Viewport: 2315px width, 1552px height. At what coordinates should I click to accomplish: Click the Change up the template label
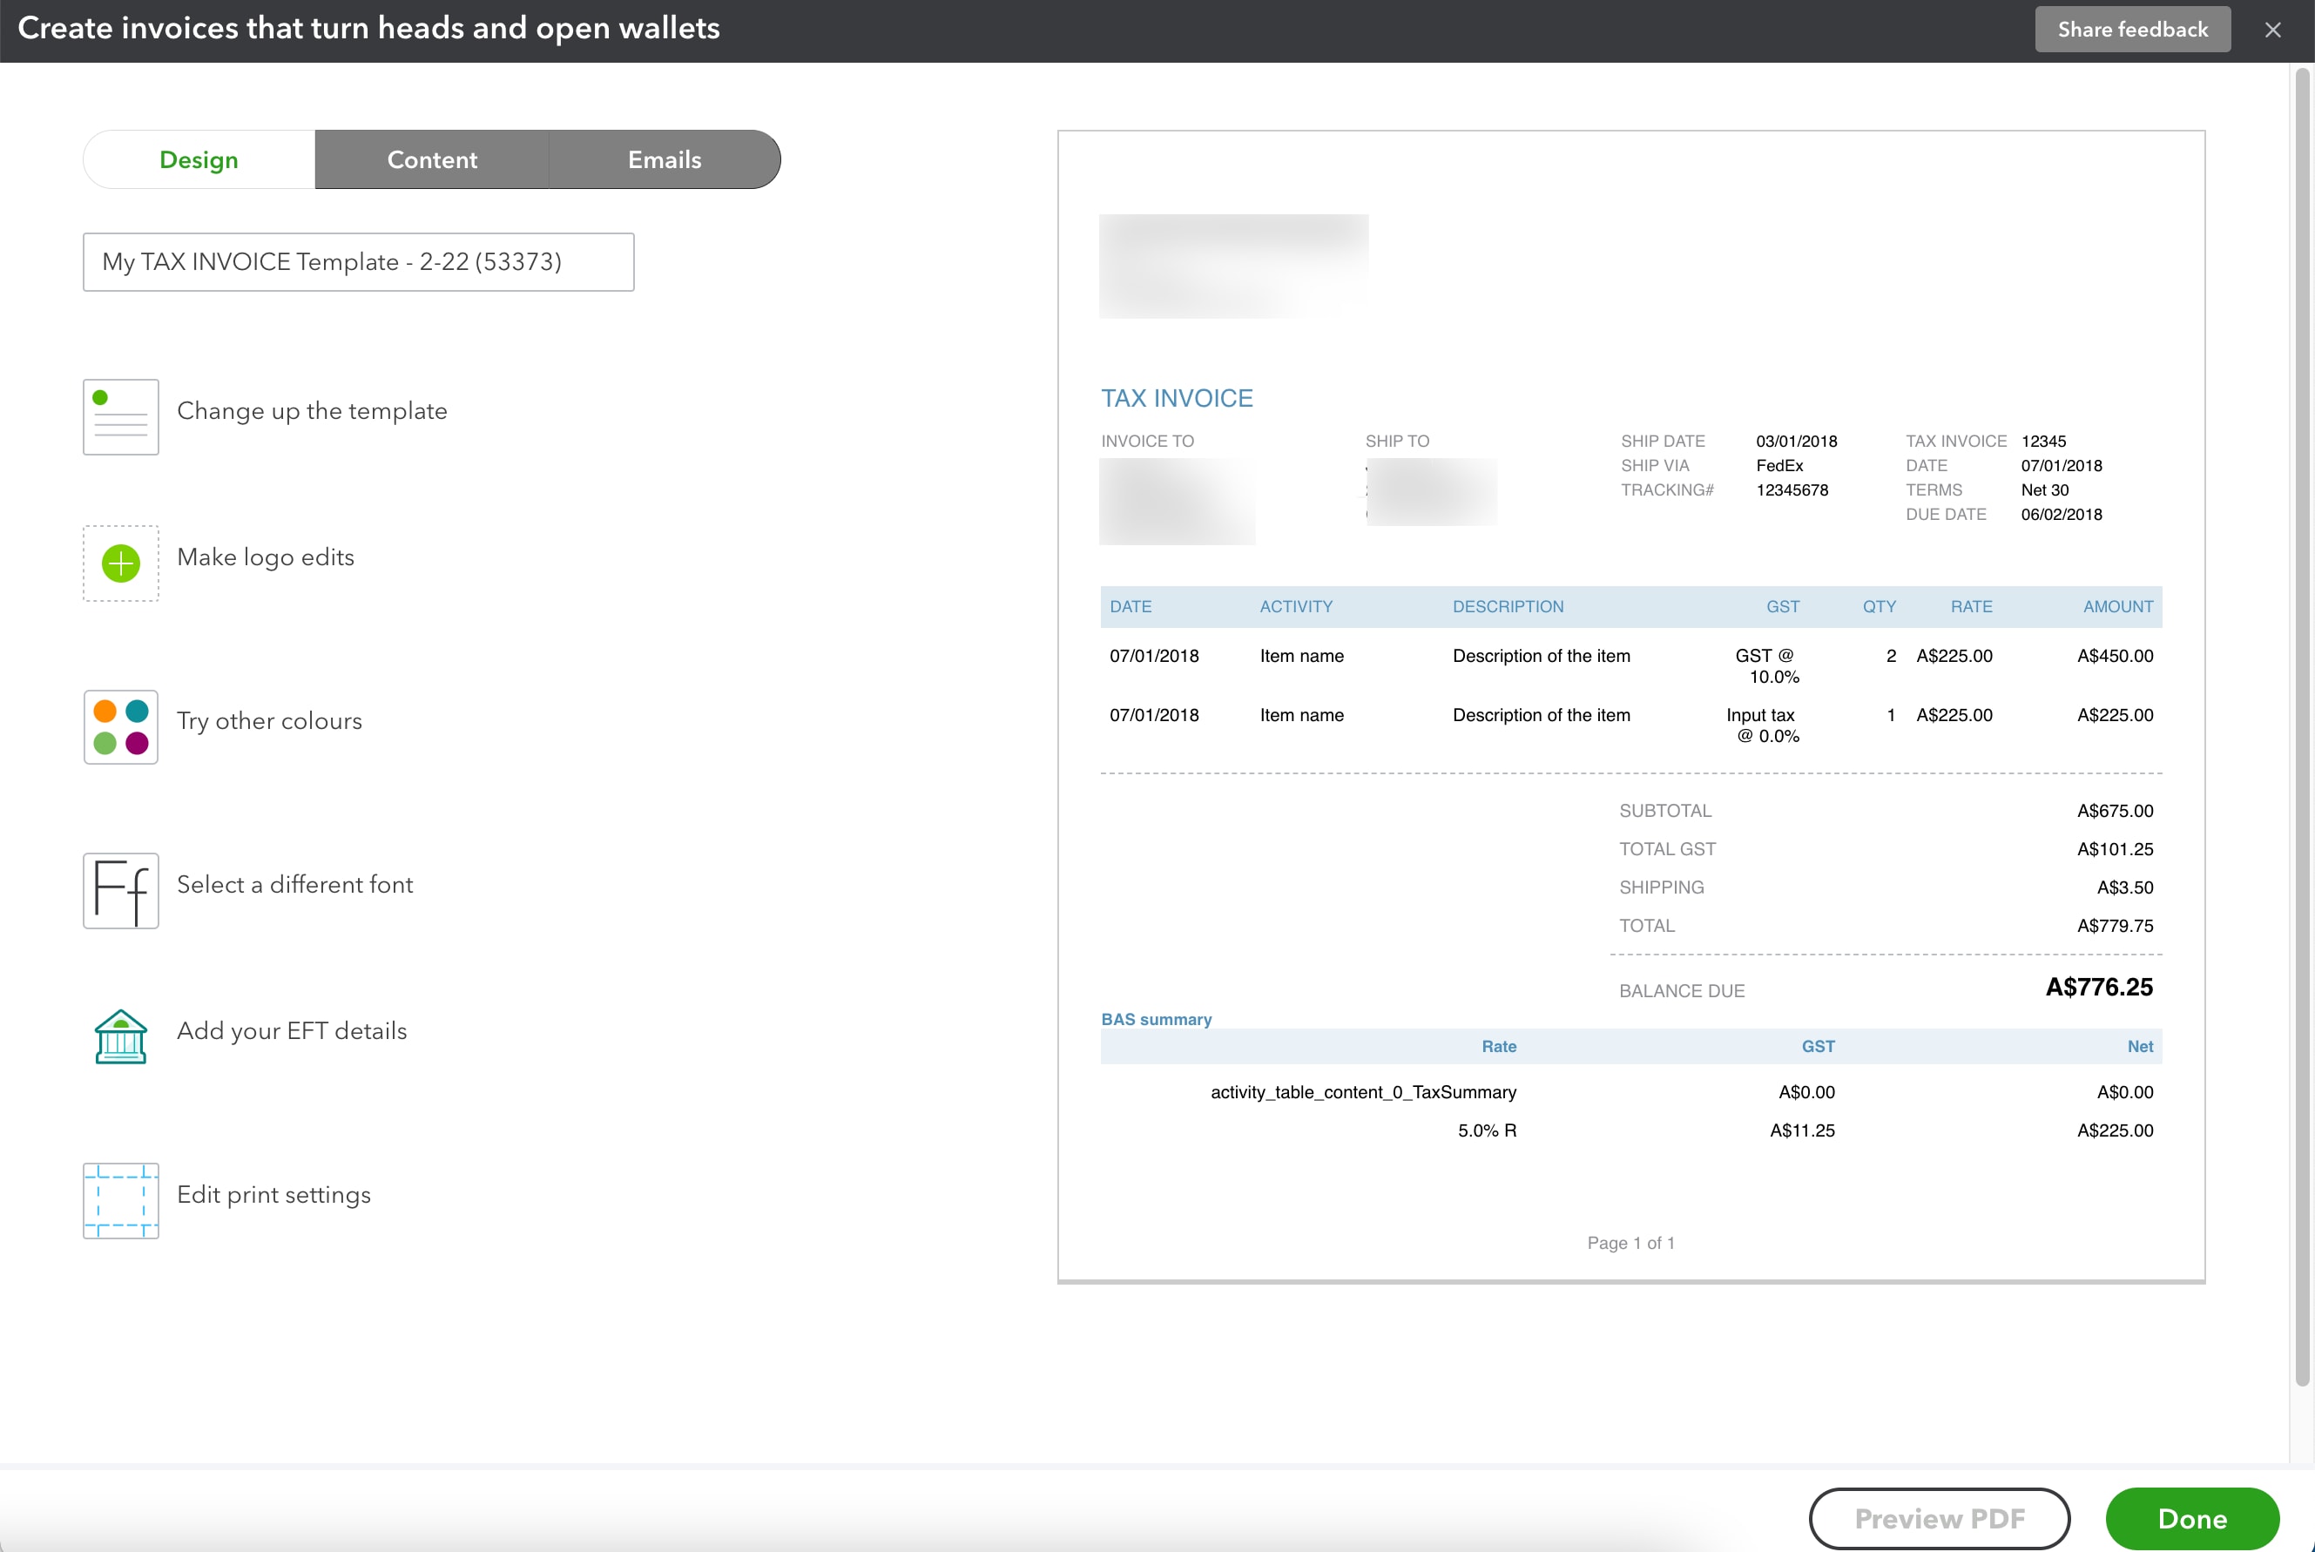coord(312,410)
